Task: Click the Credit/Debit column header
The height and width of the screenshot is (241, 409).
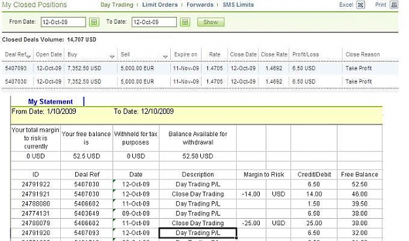Action: (x=314, y=174)
